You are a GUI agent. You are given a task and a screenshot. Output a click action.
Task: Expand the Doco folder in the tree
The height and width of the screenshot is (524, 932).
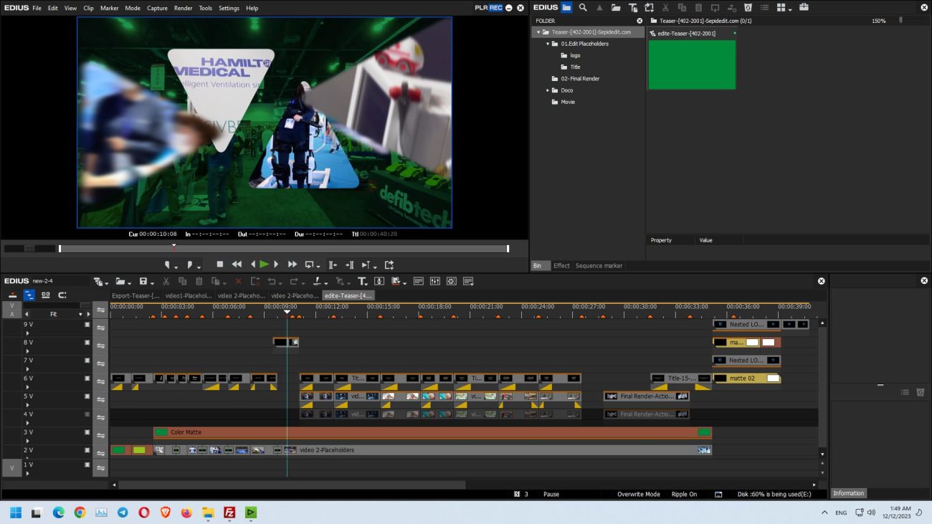tap(548, 90)
